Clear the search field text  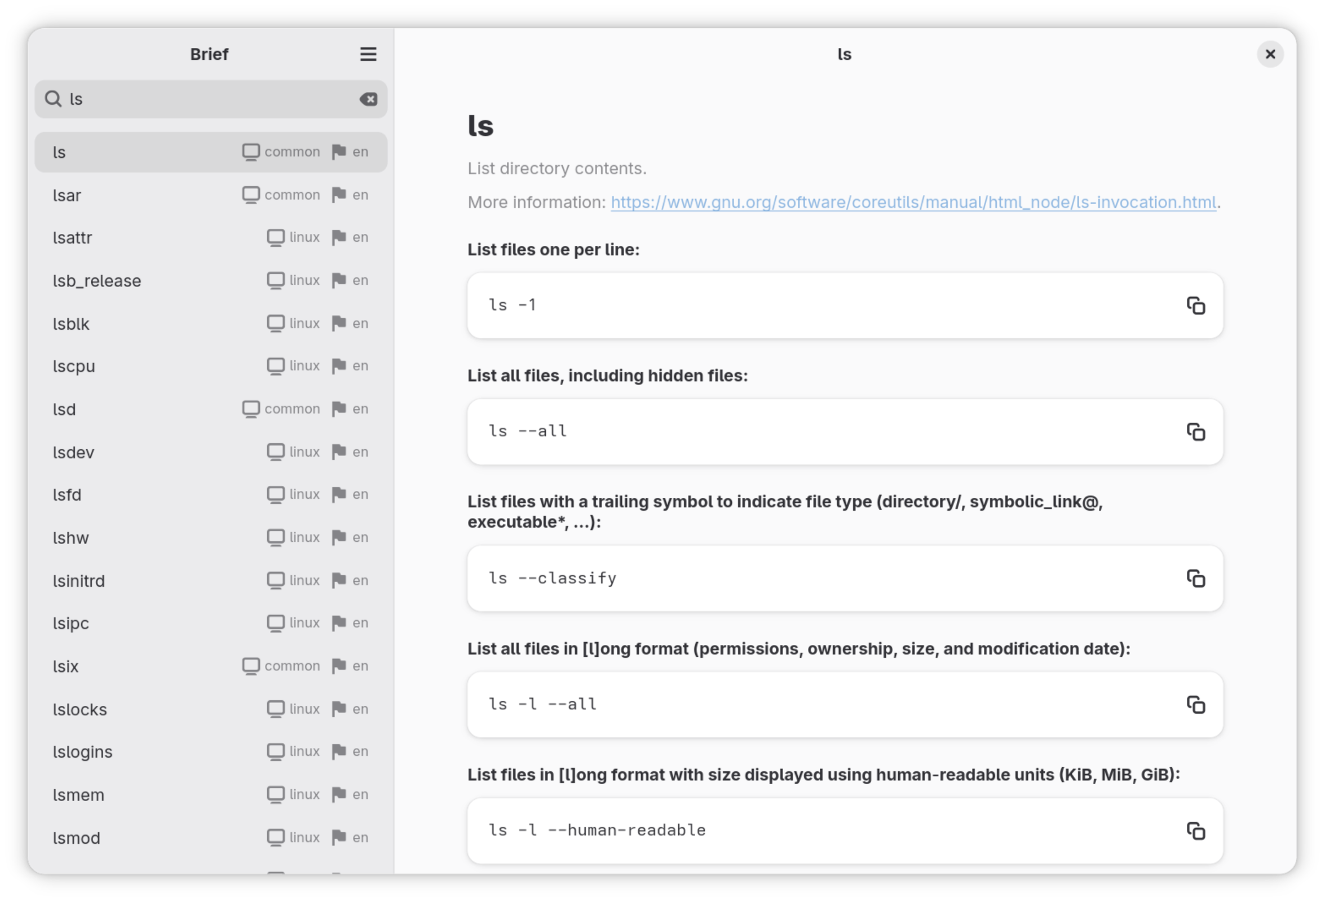pos(368,99)
